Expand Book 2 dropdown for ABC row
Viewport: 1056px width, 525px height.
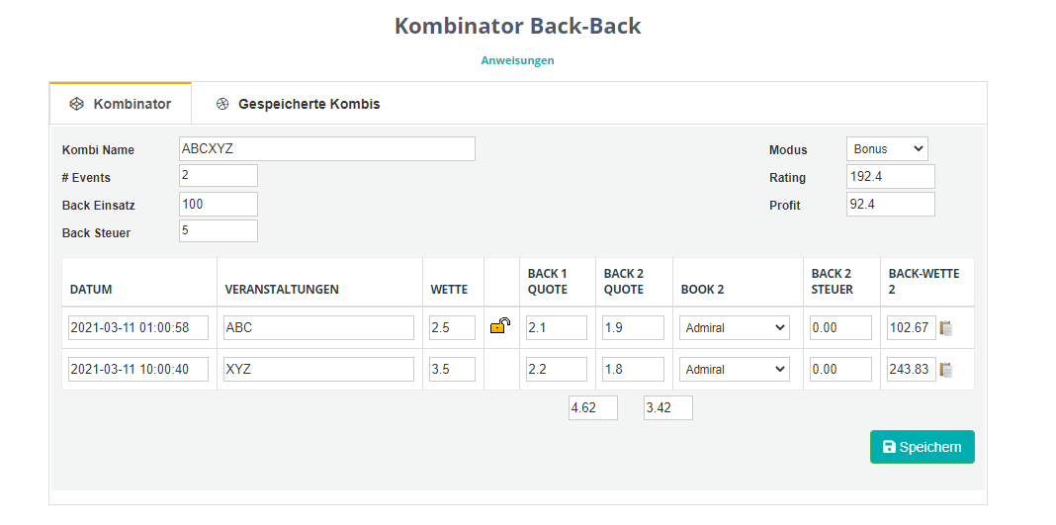734,328
